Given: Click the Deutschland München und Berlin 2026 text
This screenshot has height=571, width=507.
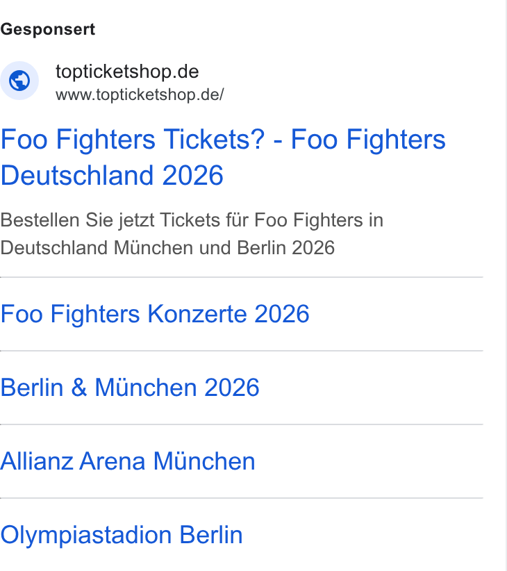Looking at the screenshot, I should tap(167, 248).
